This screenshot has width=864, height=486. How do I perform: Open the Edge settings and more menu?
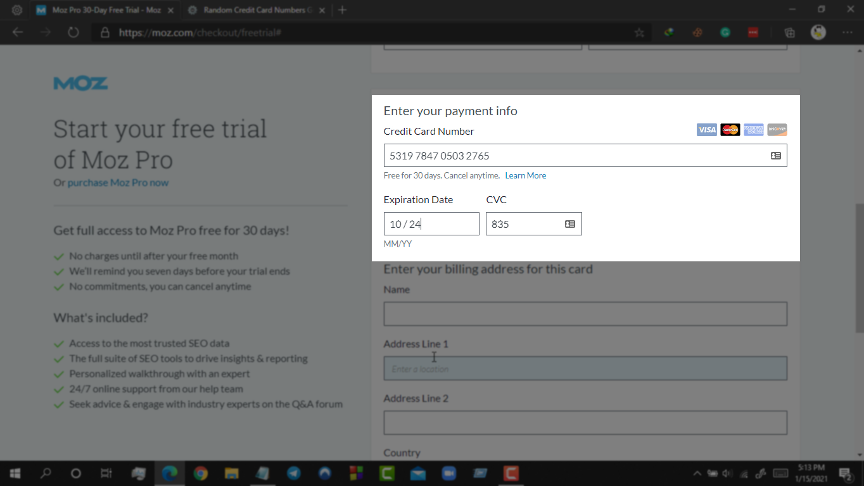(x=848, y=32)
